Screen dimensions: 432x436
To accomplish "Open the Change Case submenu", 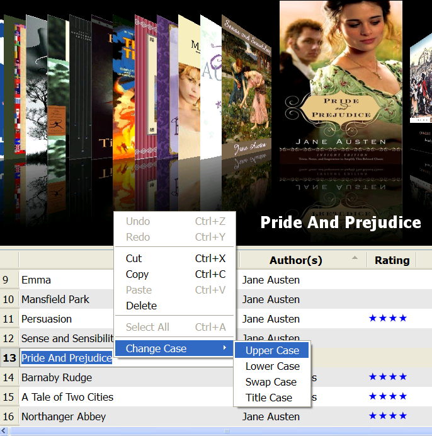I will coord(174,348).
